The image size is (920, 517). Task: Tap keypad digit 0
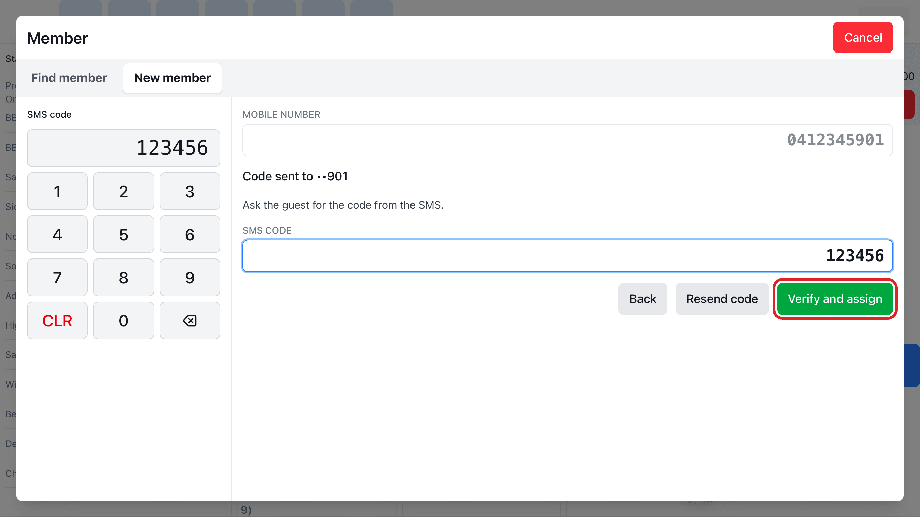(x=123, y=320)
